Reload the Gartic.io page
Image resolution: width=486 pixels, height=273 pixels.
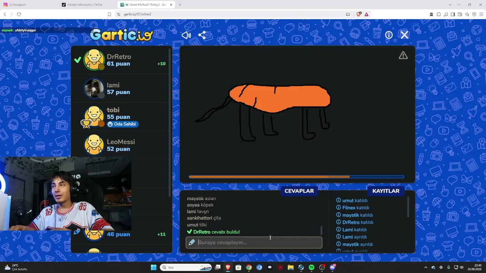19,14
